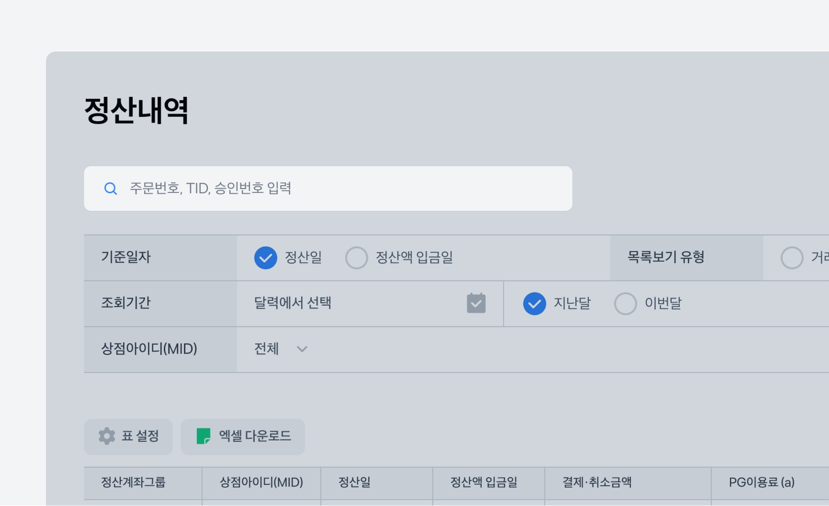Image resolution: width=829 pixels, height=506 pixels.
Task: Open the calendar date picker icon
Action: pyautogui.click(x=476, y=303)
